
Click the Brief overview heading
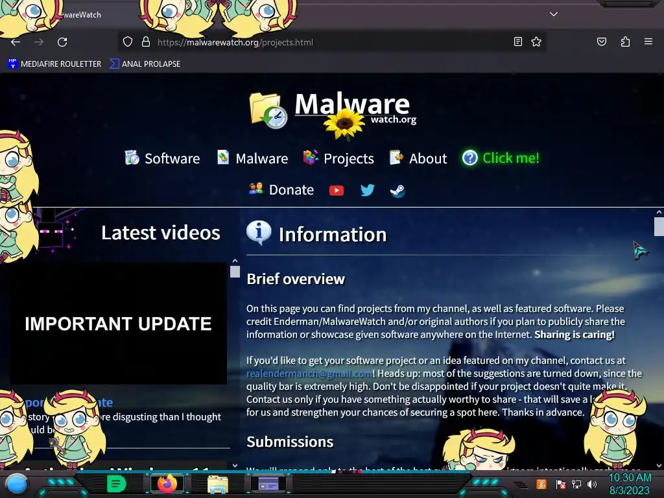point(296,279)
